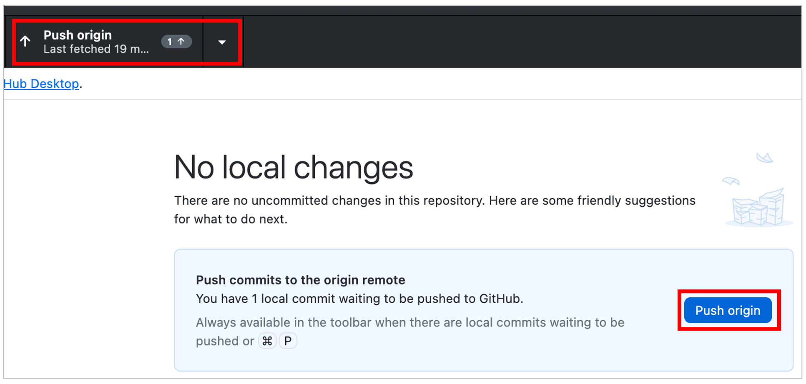
Task: Click the up arrow icon beside Push origin
Action: 25,41
